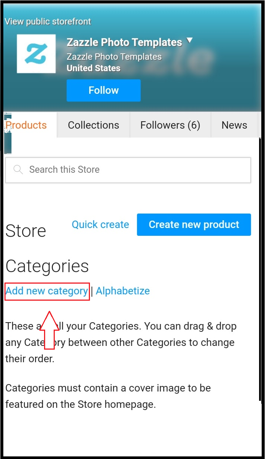Open the Collections tab
The height and width of the screenshot is (459, 265).
93,125
